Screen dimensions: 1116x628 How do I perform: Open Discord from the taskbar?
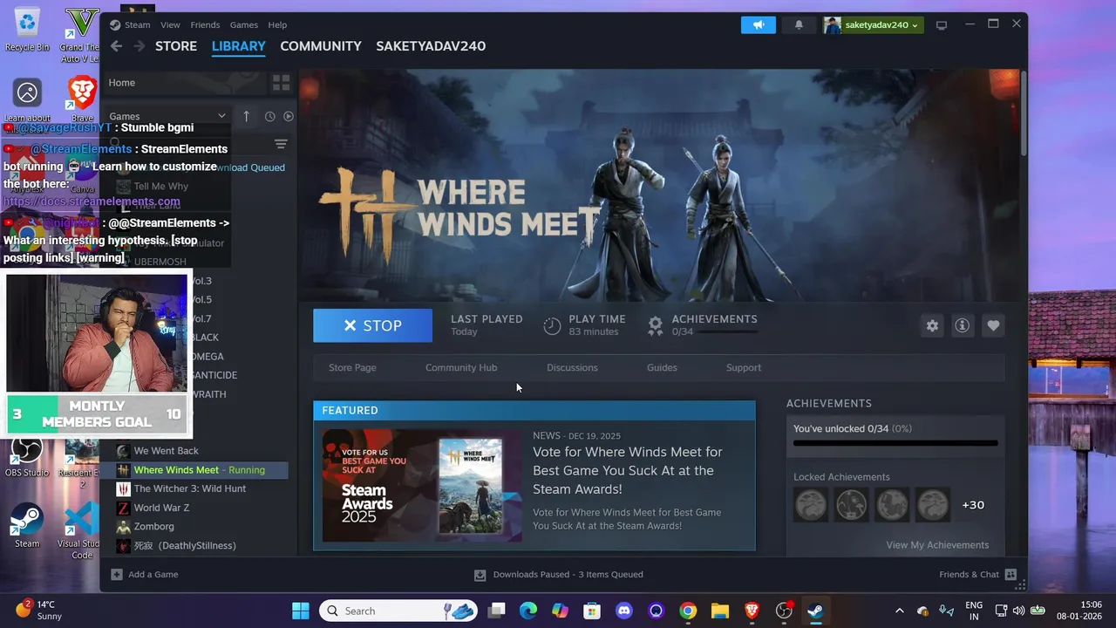coord(624,611)
